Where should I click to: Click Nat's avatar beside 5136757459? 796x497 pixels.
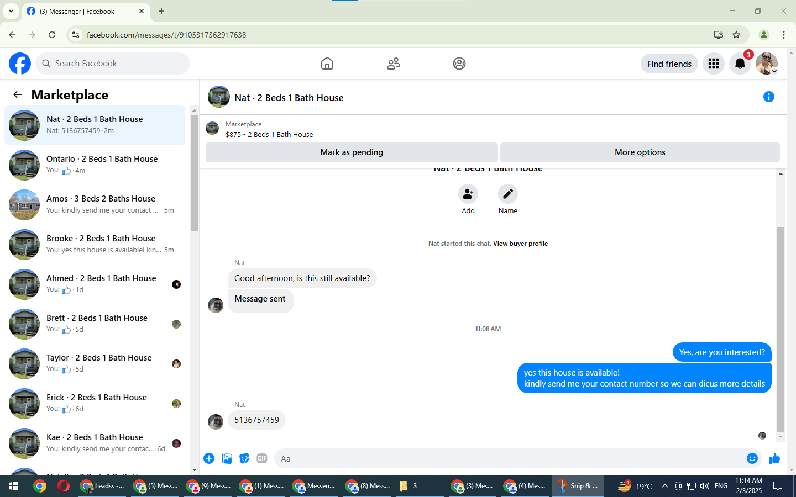click(x=216, y=421)
